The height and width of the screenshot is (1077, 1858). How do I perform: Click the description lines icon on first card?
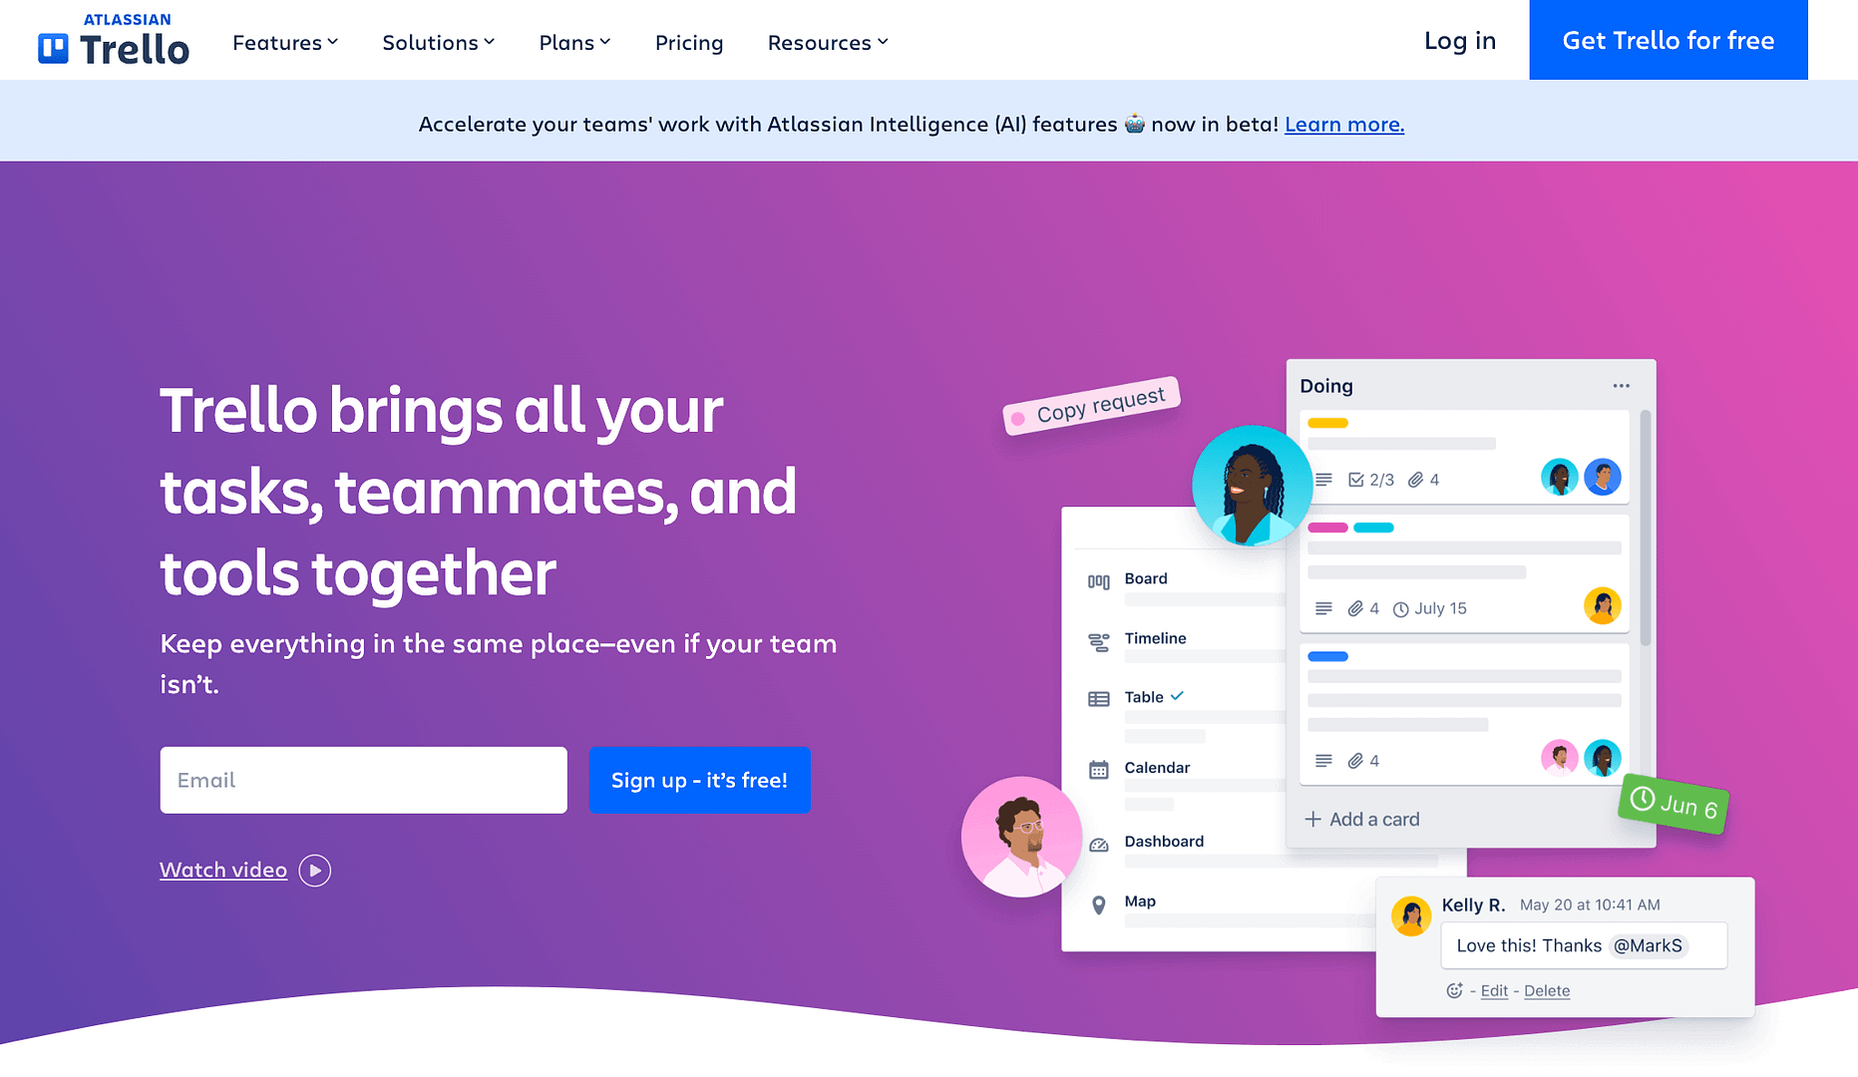pos(1323,480)
